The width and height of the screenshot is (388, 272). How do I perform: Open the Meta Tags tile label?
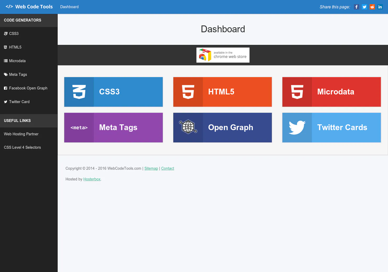coord(118,127)
